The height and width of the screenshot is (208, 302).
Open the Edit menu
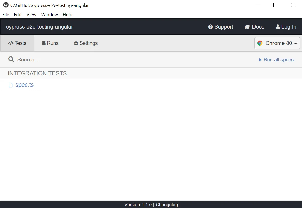(x=18, y=15)
